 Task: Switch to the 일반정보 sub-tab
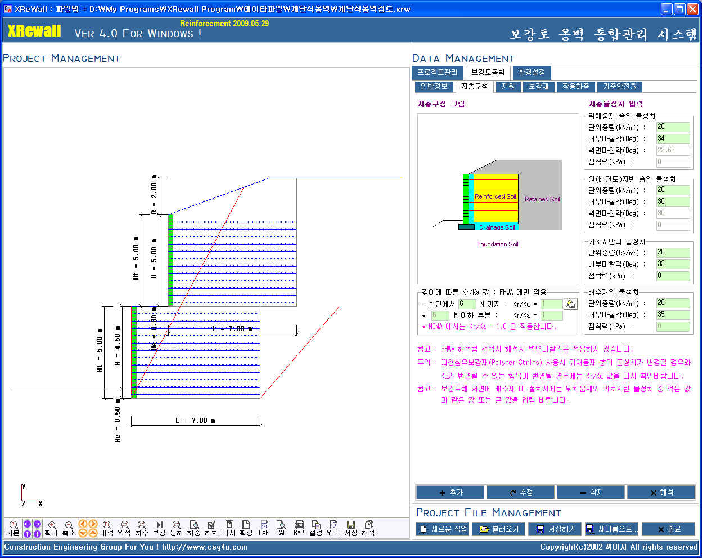pyautogui.click(x=434, y=87)
